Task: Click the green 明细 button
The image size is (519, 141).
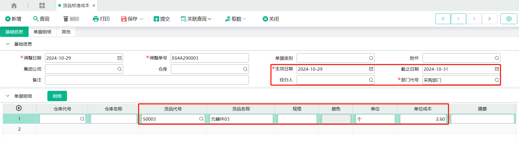Action: pos(57,96)
